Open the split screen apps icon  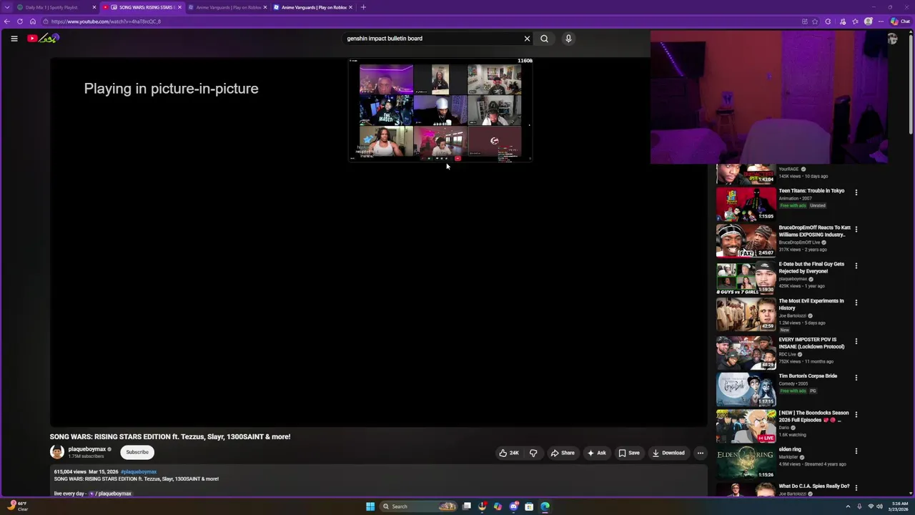click(805, 21)
